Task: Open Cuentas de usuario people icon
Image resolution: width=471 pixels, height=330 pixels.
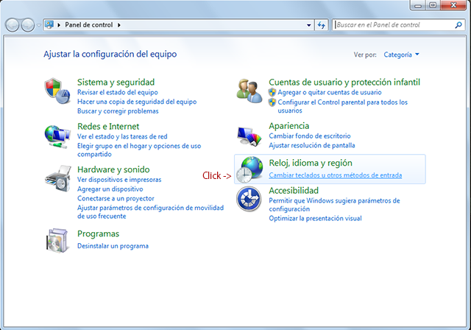Action: 249,91
